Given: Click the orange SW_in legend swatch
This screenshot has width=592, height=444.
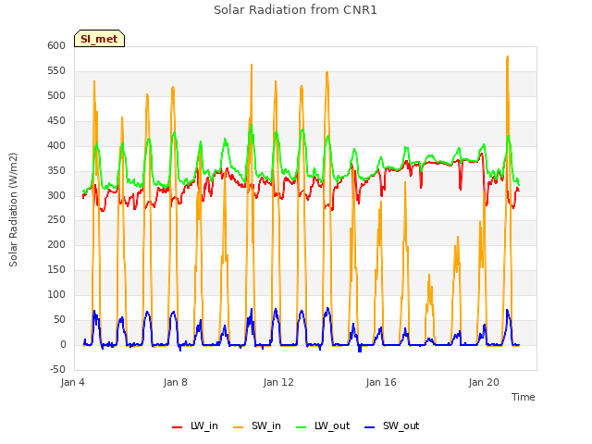Looking at the screenshot, I should click(x=239, y=427).
